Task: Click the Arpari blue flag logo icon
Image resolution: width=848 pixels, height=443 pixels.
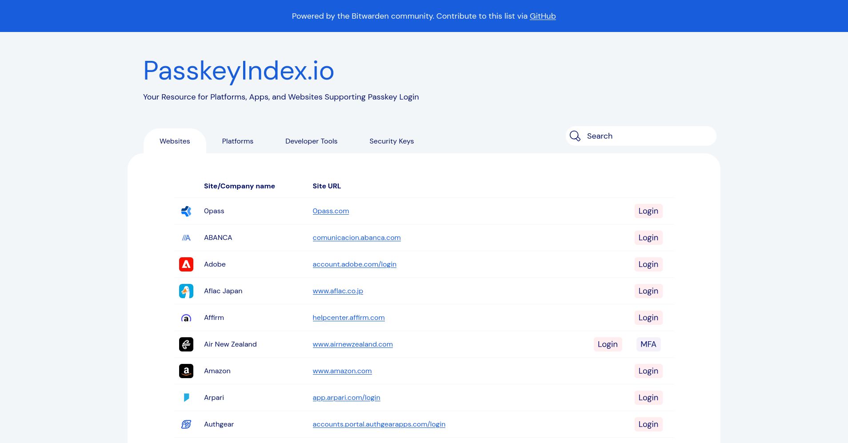Action: [x=186, y=398]
